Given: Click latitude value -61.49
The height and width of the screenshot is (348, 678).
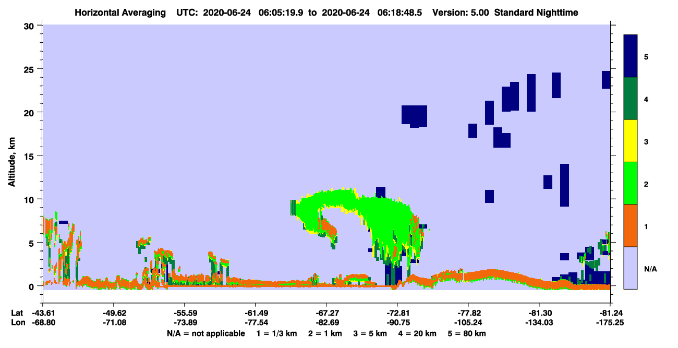Looking at the screenshot, I should [255, 313].
